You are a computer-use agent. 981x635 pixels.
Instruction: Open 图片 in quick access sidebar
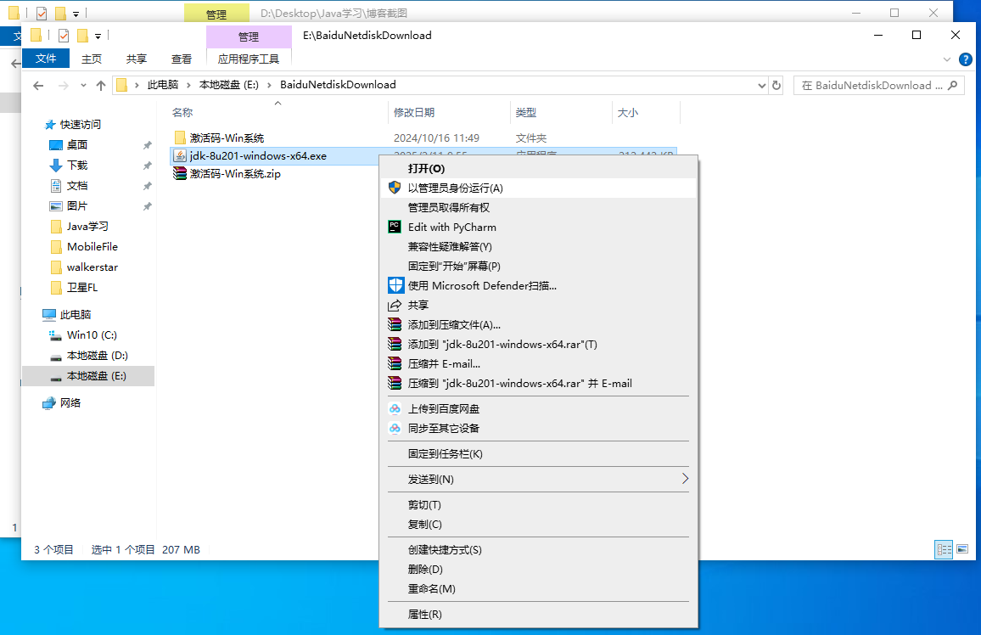coord(77,205)
